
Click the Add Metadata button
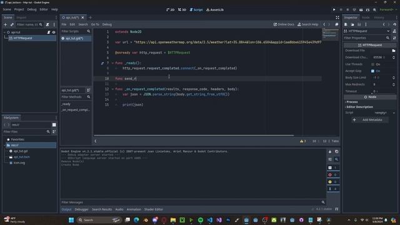[370, 120]
